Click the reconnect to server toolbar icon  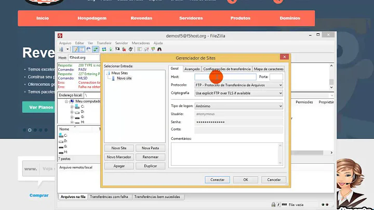point(130,49)
